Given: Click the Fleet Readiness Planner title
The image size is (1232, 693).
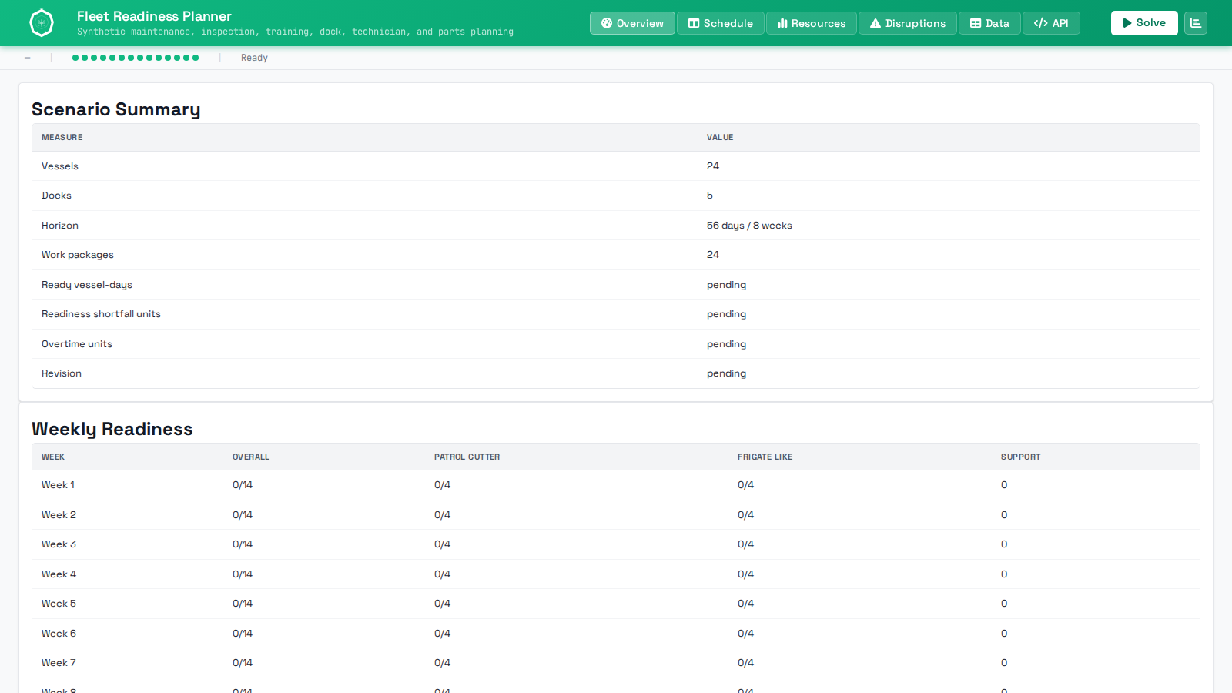Looking at the screenshot, I should click(x=154, y=16).
